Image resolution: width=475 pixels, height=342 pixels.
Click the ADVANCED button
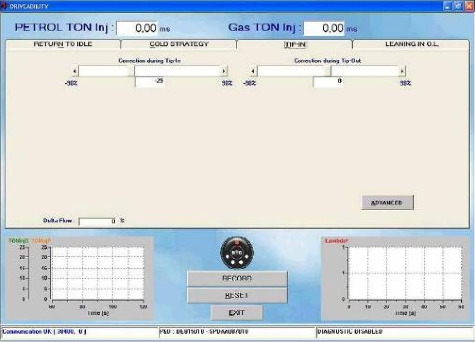(x=387, y=203)
